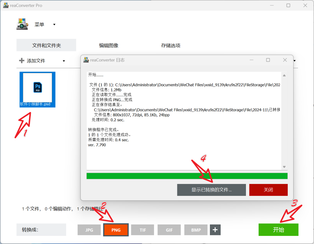The width and height of the screenshot is (314, 244).
Task: Click the log line 转换程序已完成。
Action: 104,130
